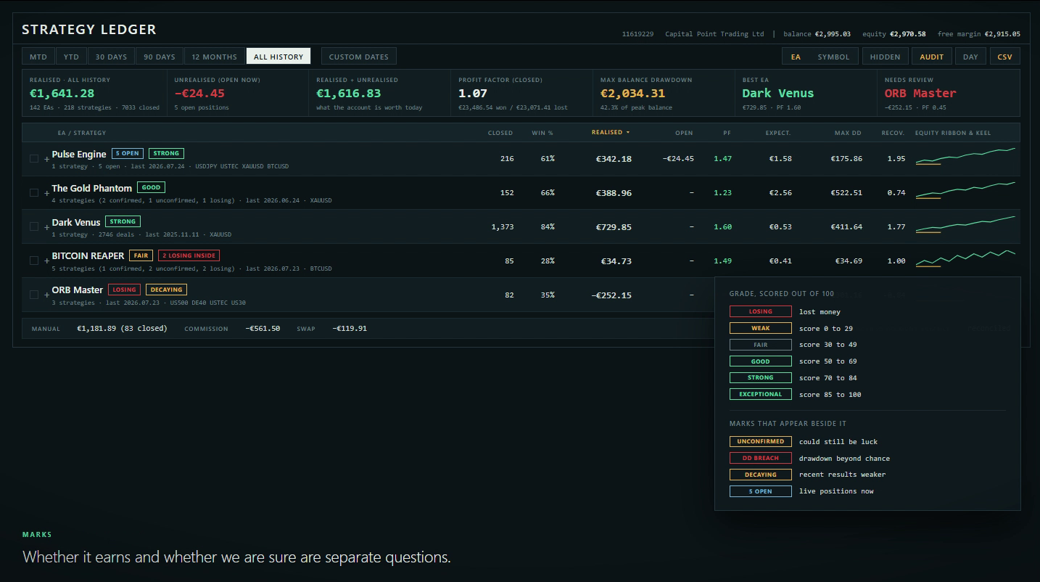Click MANUAL total €1,181.89 (83 closed)
This screenshot has width=1040, height=582.
pos(122,329)
